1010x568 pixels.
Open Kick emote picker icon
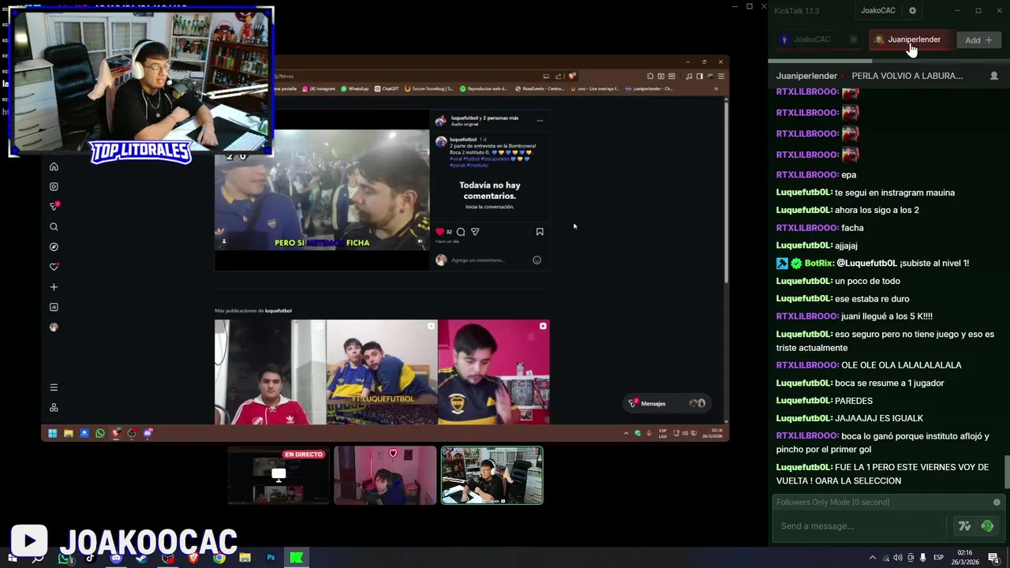987,526
